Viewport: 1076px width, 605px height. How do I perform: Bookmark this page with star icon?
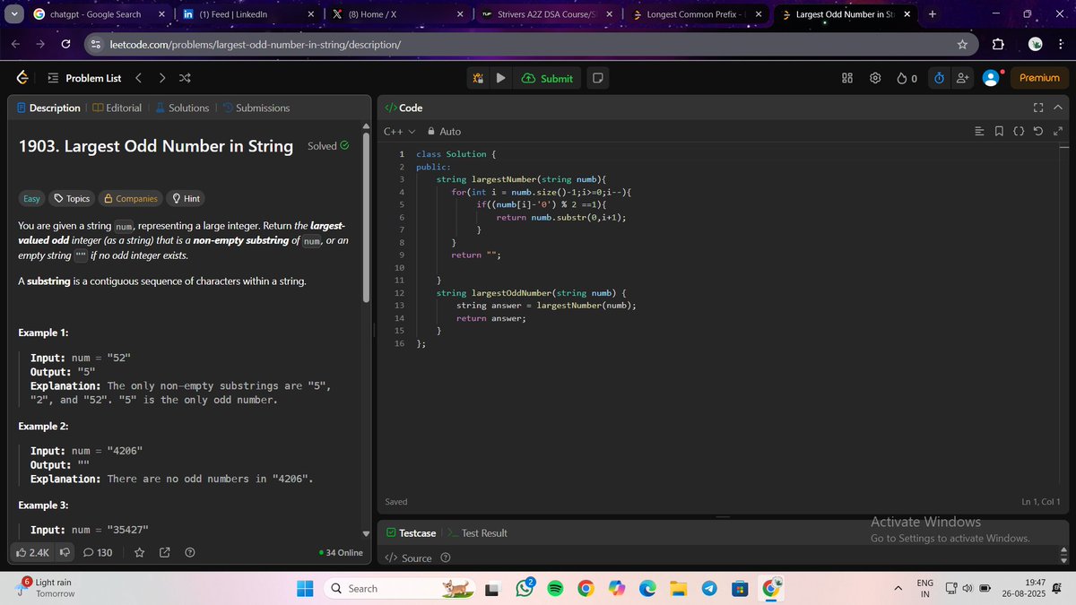pos(962,44)
